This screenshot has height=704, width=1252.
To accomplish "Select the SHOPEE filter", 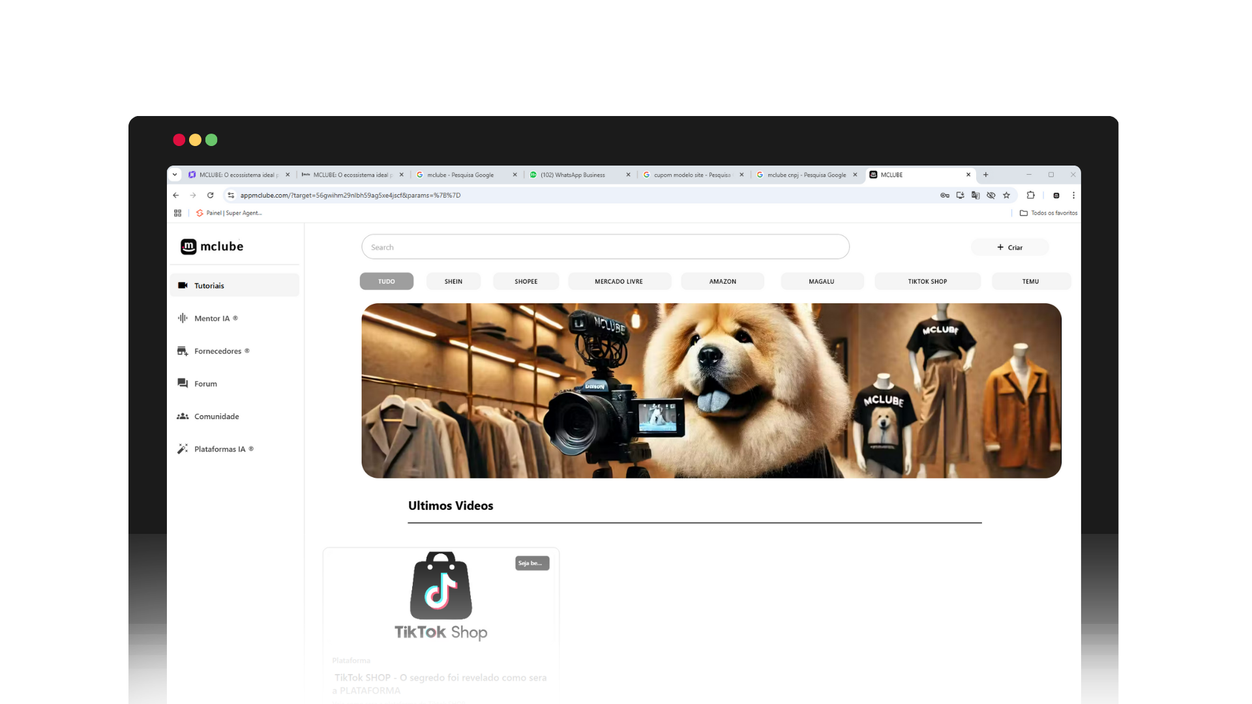I will pos(526,281).
